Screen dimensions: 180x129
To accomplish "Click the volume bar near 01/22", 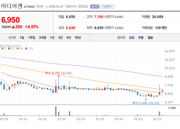I will coord(159,114).
